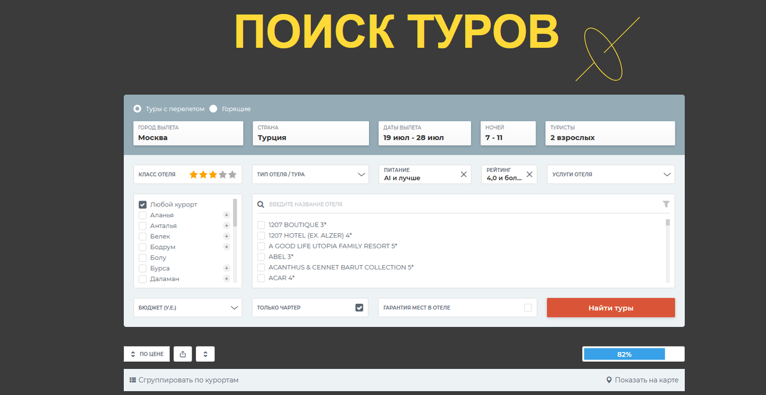Check the Аланья resort checkbox
This screenshot has width=766, height=395.
(142, 215)
